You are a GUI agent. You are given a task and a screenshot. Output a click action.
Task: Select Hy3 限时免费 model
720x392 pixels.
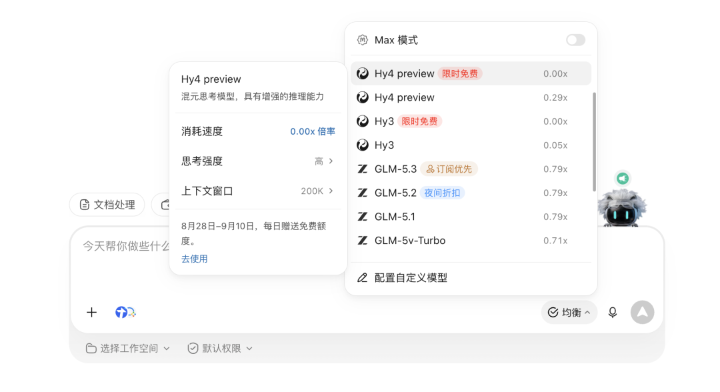click(x=471, y=121)
